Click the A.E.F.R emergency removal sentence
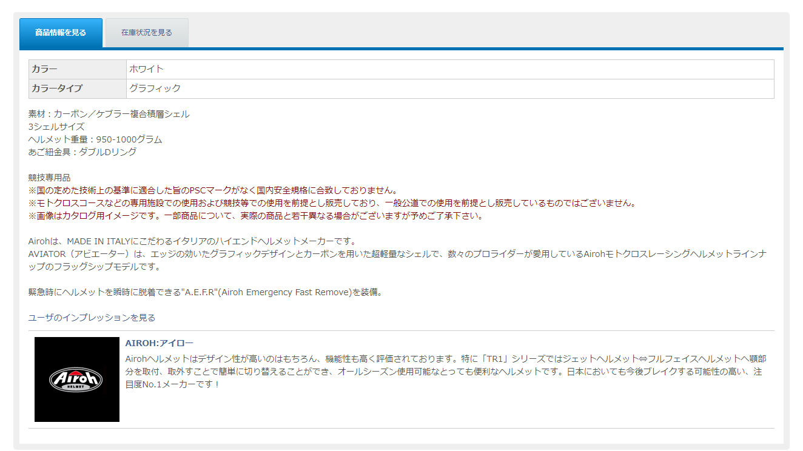This screenshot has width=803, height=451. 205,292
